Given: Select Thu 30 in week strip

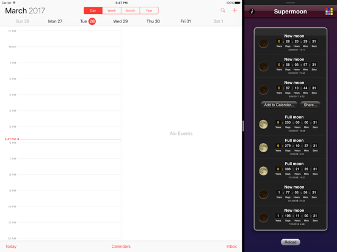Looking at the screenshot, I should (x=153, y=21).
